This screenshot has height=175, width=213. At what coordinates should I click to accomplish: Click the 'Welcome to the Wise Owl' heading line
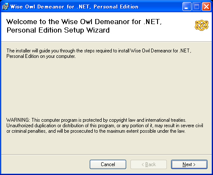(x=84, y=22)
